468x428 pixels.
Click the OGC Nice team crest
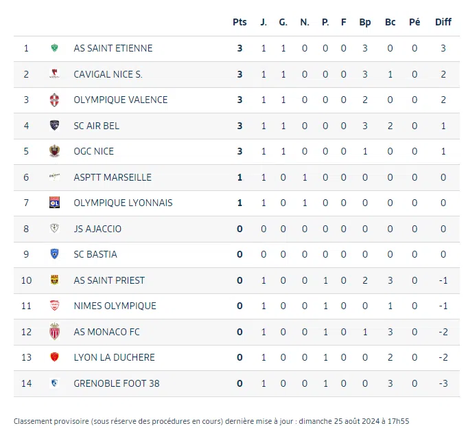[54, 151]
